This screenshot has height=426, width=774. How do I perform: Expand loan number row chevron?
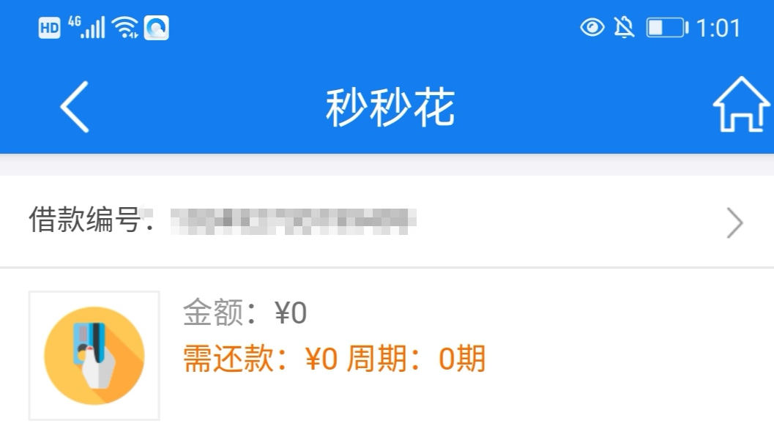click(x=735, y=223)
